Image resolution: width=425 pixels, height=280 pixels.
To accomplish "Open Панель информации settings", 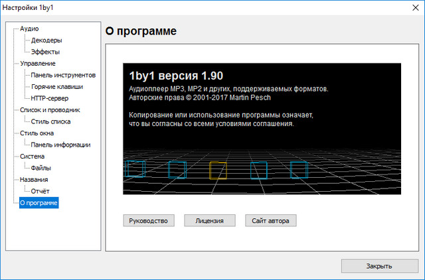I will click(x=60, y=145).
